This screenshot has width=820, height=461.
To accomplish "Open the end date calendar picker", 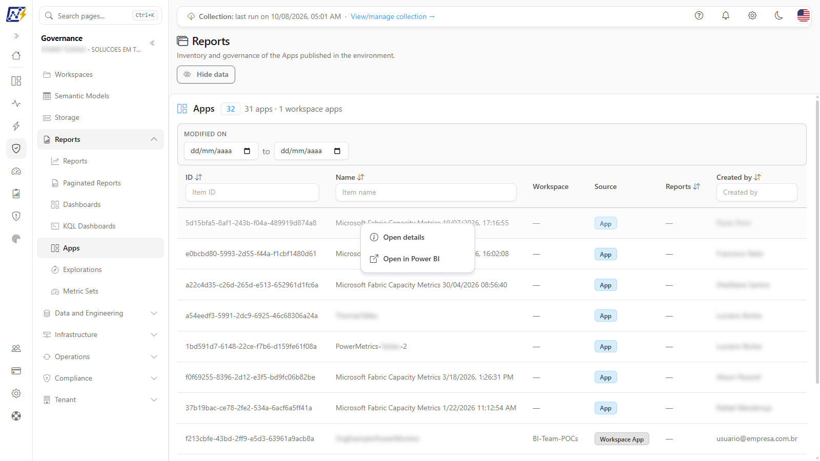I will [x=337, y=151].
